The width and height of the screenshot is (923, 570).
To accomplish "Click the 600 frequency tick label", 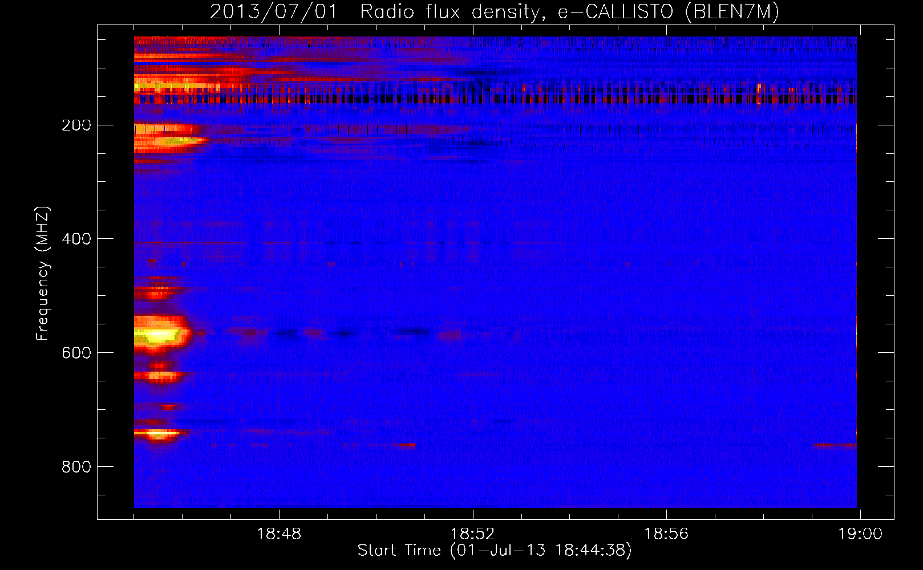I will point(76,352).
